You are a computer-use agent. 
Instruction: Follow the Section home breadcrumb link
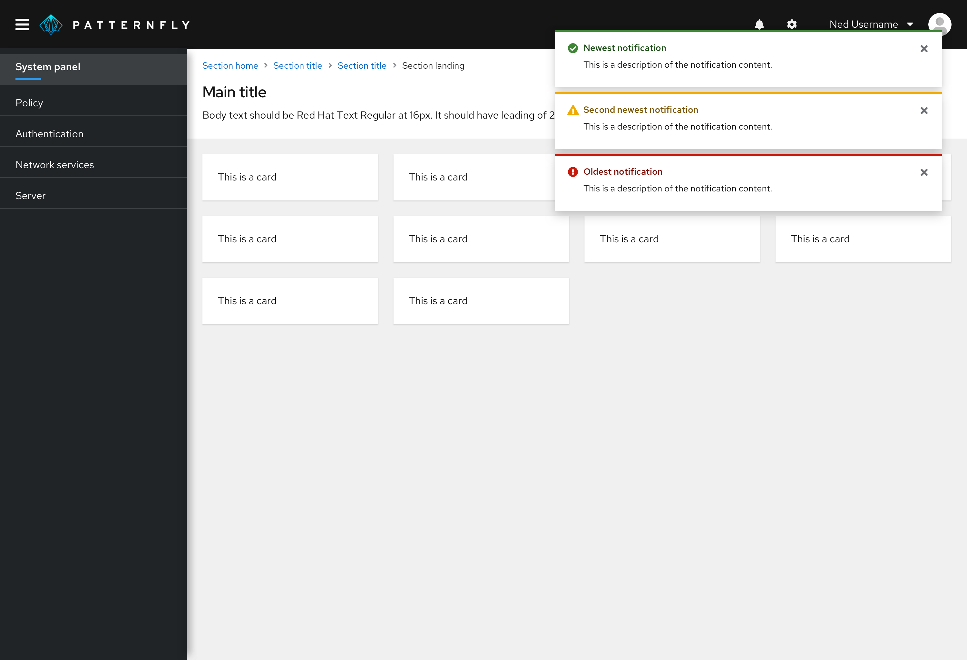[230, 66]
